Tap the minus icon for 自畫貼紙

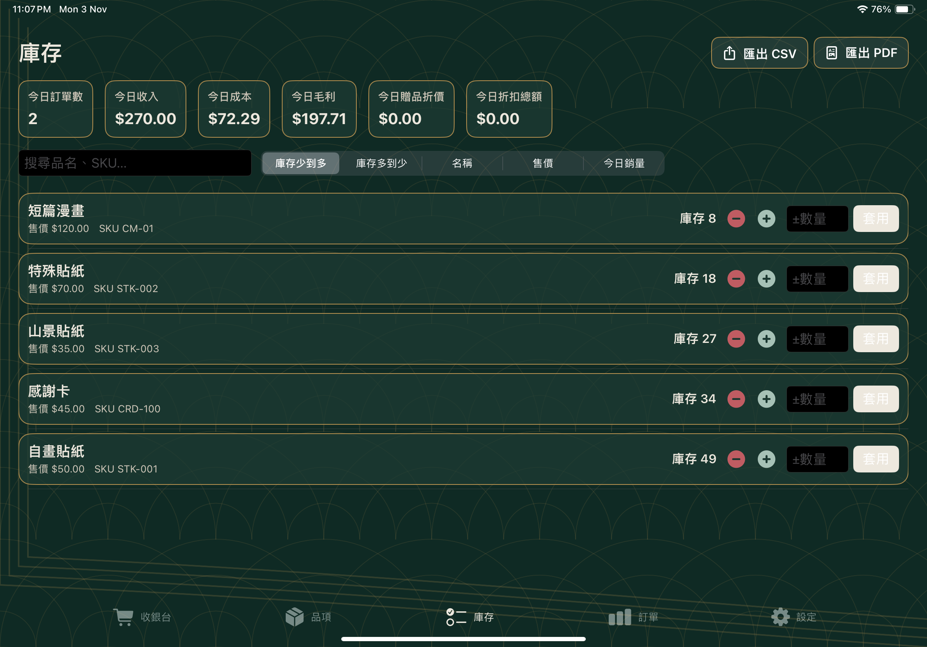click(x=736, y=459)
